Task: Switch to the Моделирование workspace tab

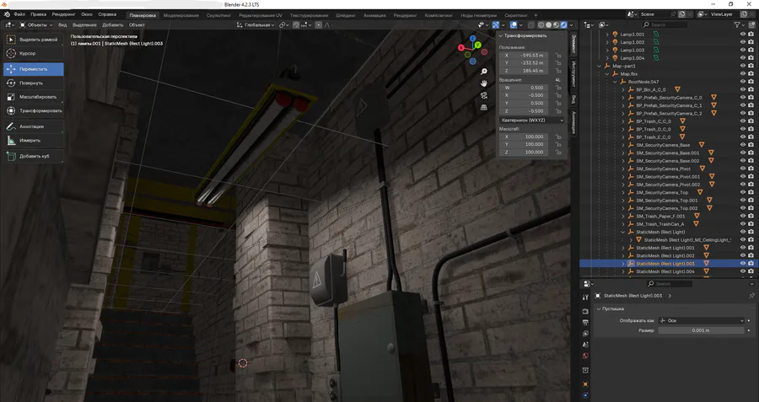Action: tap(181, 15)
